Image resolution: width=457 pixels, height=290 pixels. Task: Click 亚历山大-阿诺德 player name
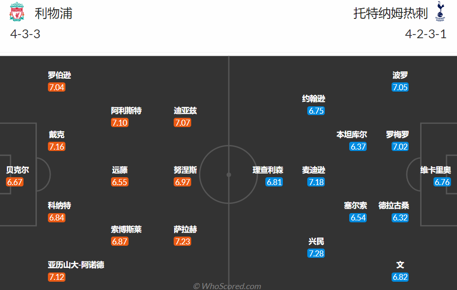76,265
